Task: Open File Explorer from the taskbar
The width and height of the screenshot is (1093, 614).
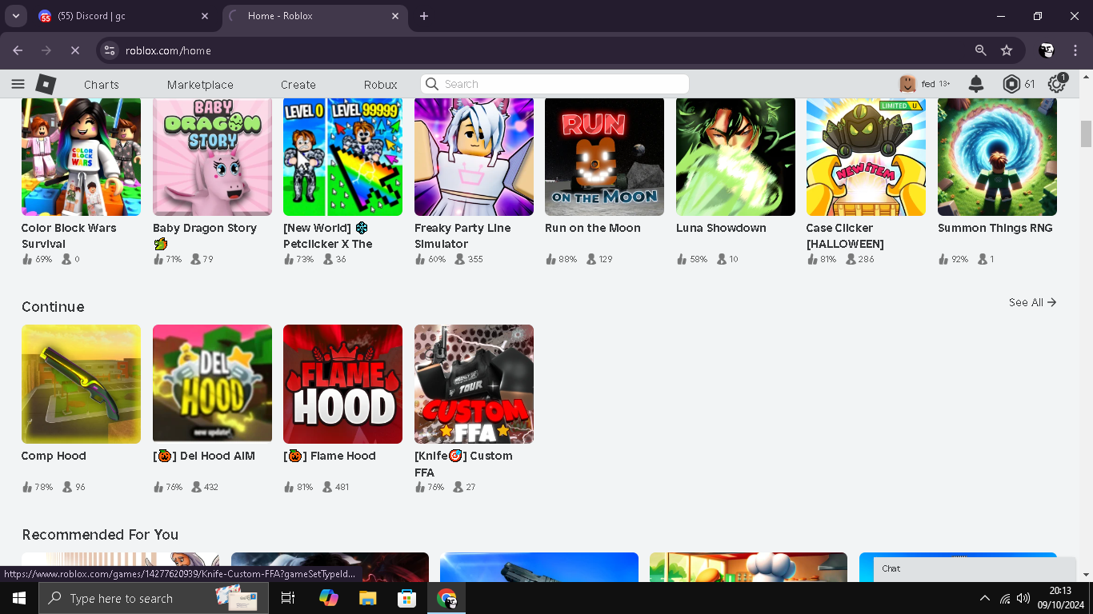Action: pyautogui.click(x=367, y=598)
